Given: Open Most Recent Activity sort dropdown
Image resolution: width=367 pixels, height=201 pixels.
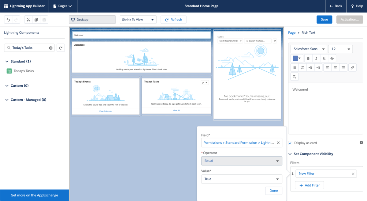Looking at the screenshot, I should click(230, 41).
